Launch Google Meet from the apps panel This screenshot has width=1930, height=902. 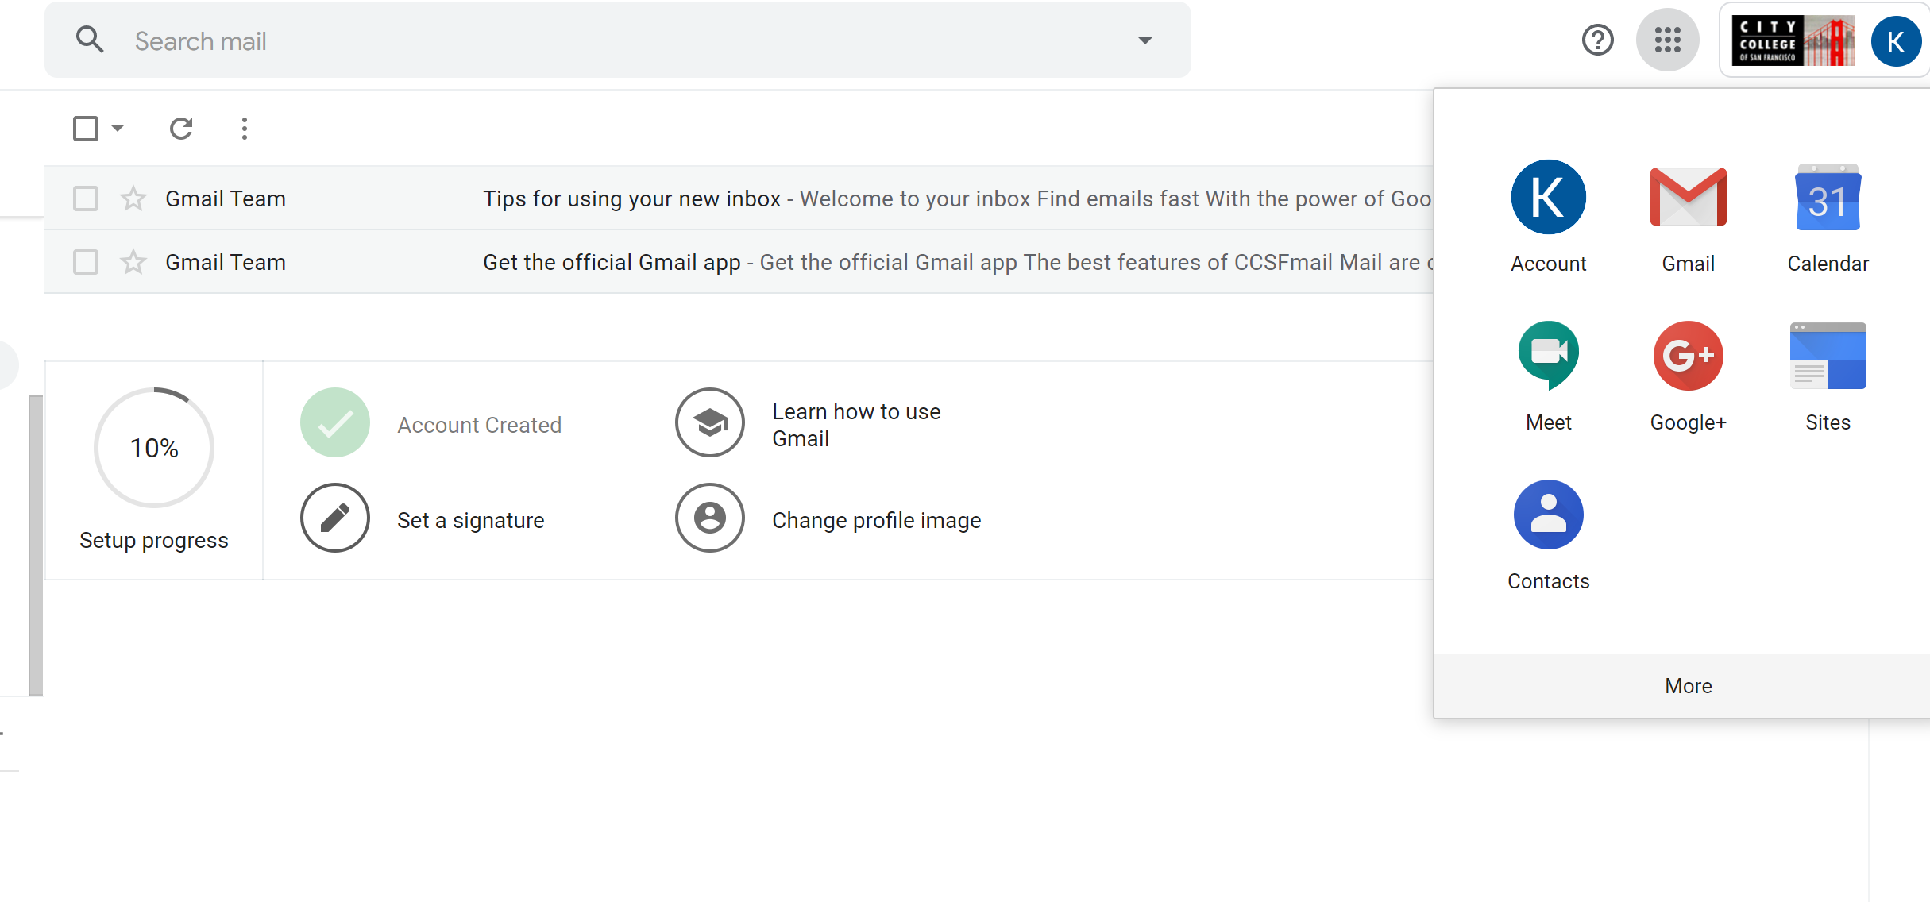[1548, 355]
